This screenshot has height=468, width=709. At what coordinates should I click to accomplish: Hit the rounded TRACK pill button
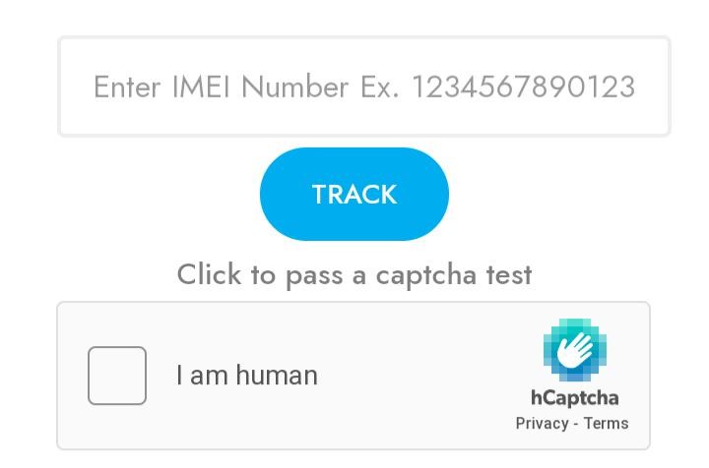354,195
